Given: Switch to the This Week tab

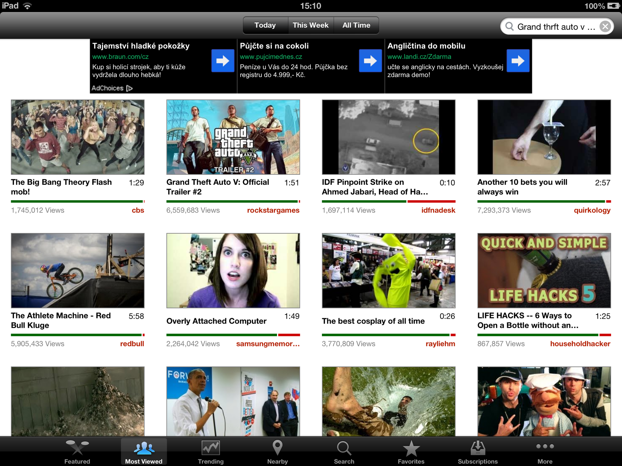Looking at the screenshot, I should pyautogui.click(x=310, y=25).
